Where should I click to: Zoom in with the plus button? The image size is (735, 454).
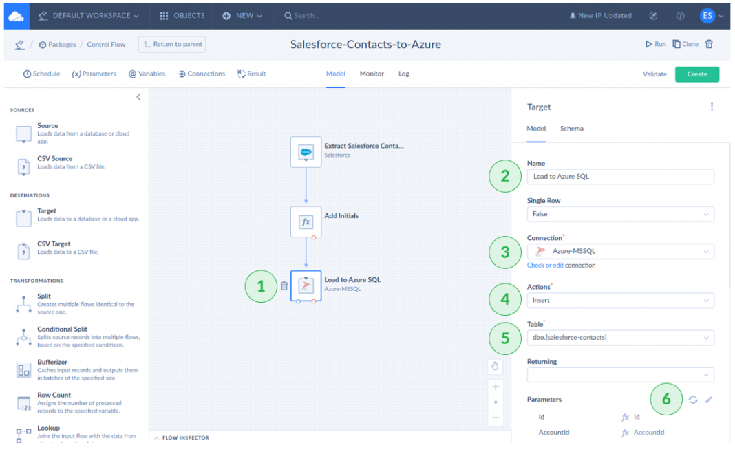click(x=496, y=387)
